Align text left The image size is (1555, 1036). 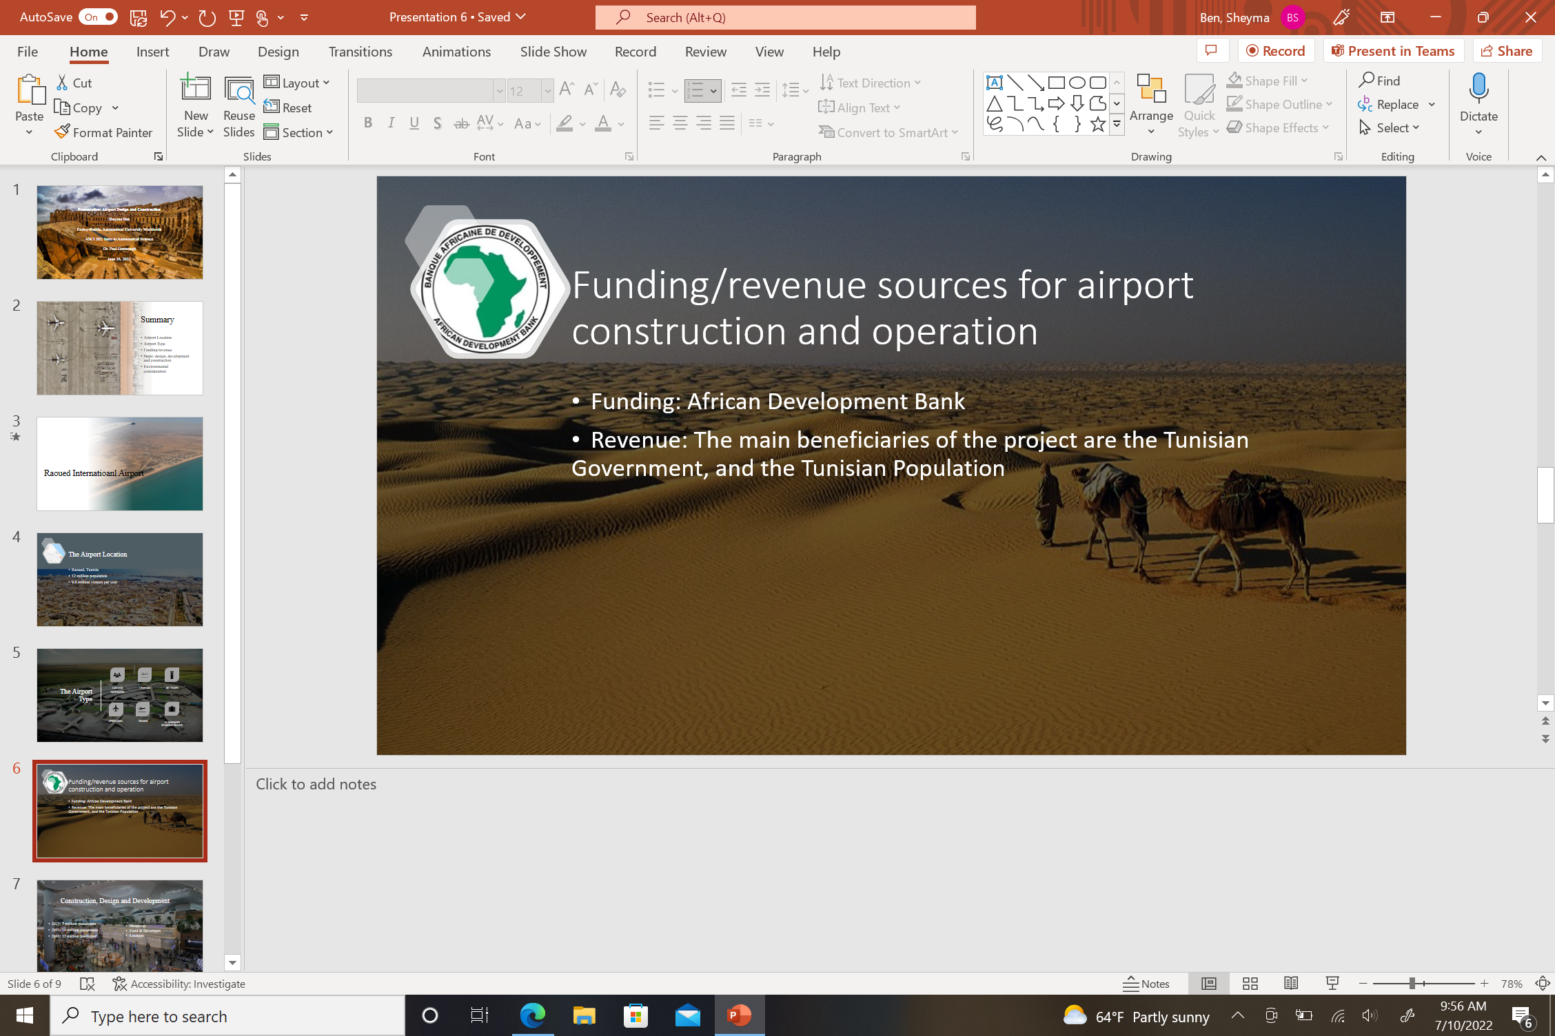pyautogui.click(x=656, y=123)
